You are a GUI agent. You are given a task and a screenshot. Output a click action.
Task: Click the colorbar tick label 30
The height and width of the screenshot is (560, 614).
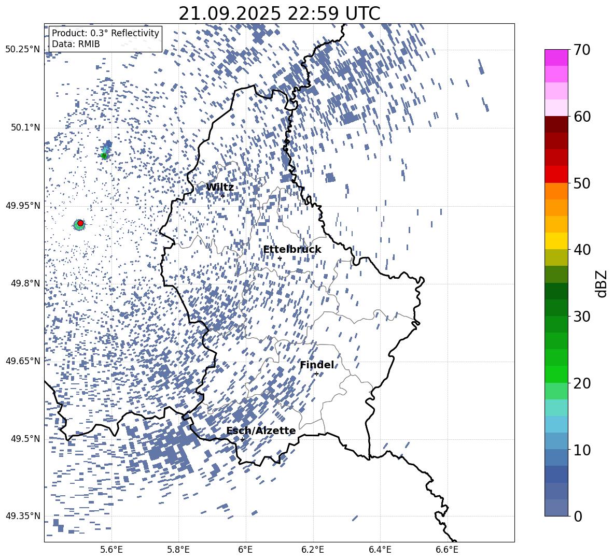[x=582, y=317]
